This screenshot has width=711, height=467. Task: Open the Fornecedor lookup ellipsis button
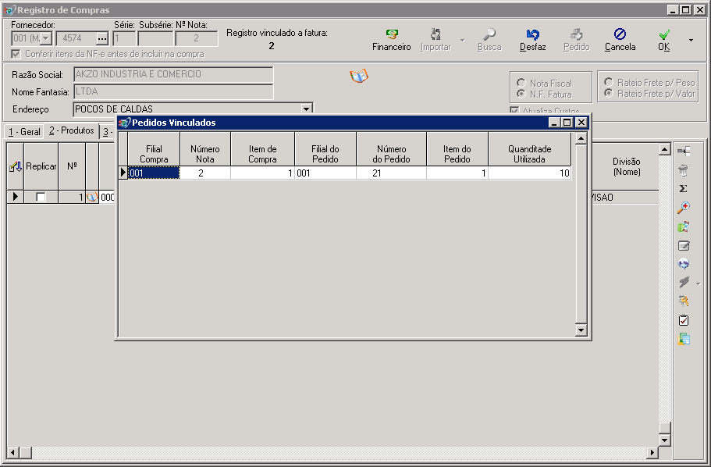(102, 38)
